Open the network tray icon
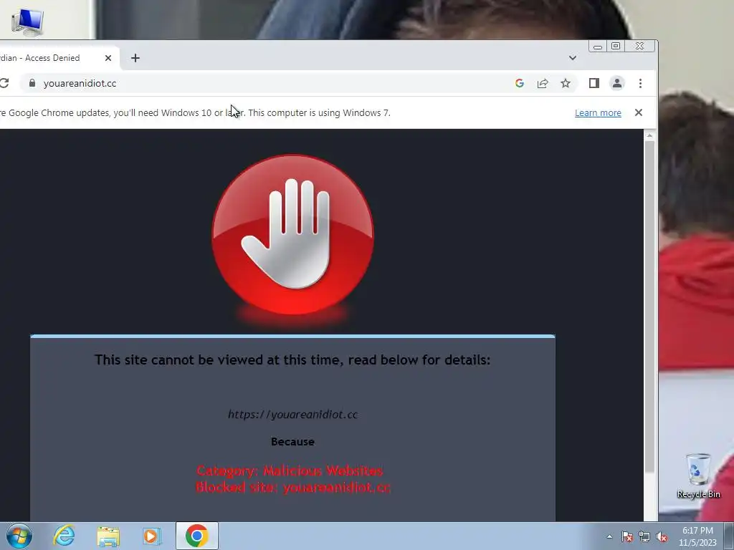This screenshot has width=734, height=550. pyautogui.click(x=644, y=536)
